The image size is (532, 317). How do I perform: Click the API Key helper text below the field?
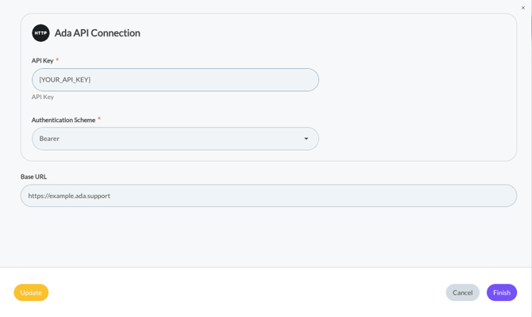43,97
